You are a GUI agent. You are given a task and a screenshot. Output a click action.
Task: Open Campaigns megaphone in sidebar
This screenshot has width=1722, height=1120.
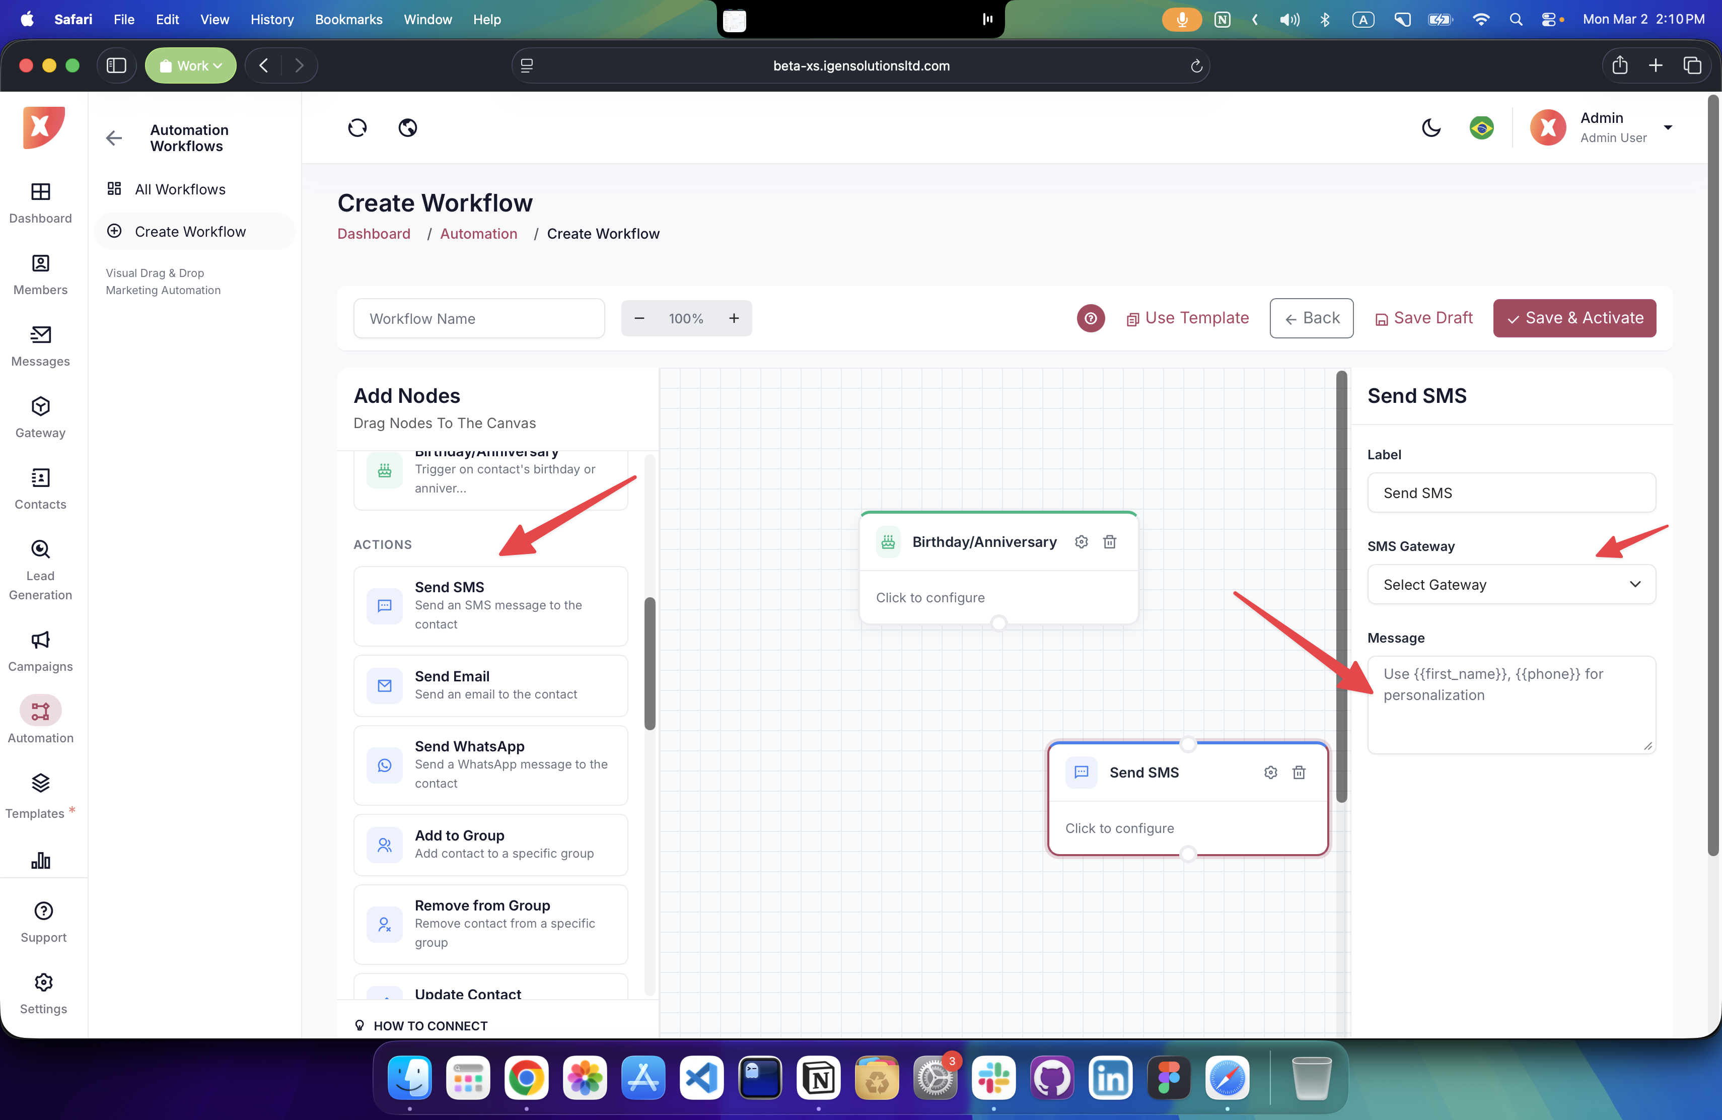40,651
